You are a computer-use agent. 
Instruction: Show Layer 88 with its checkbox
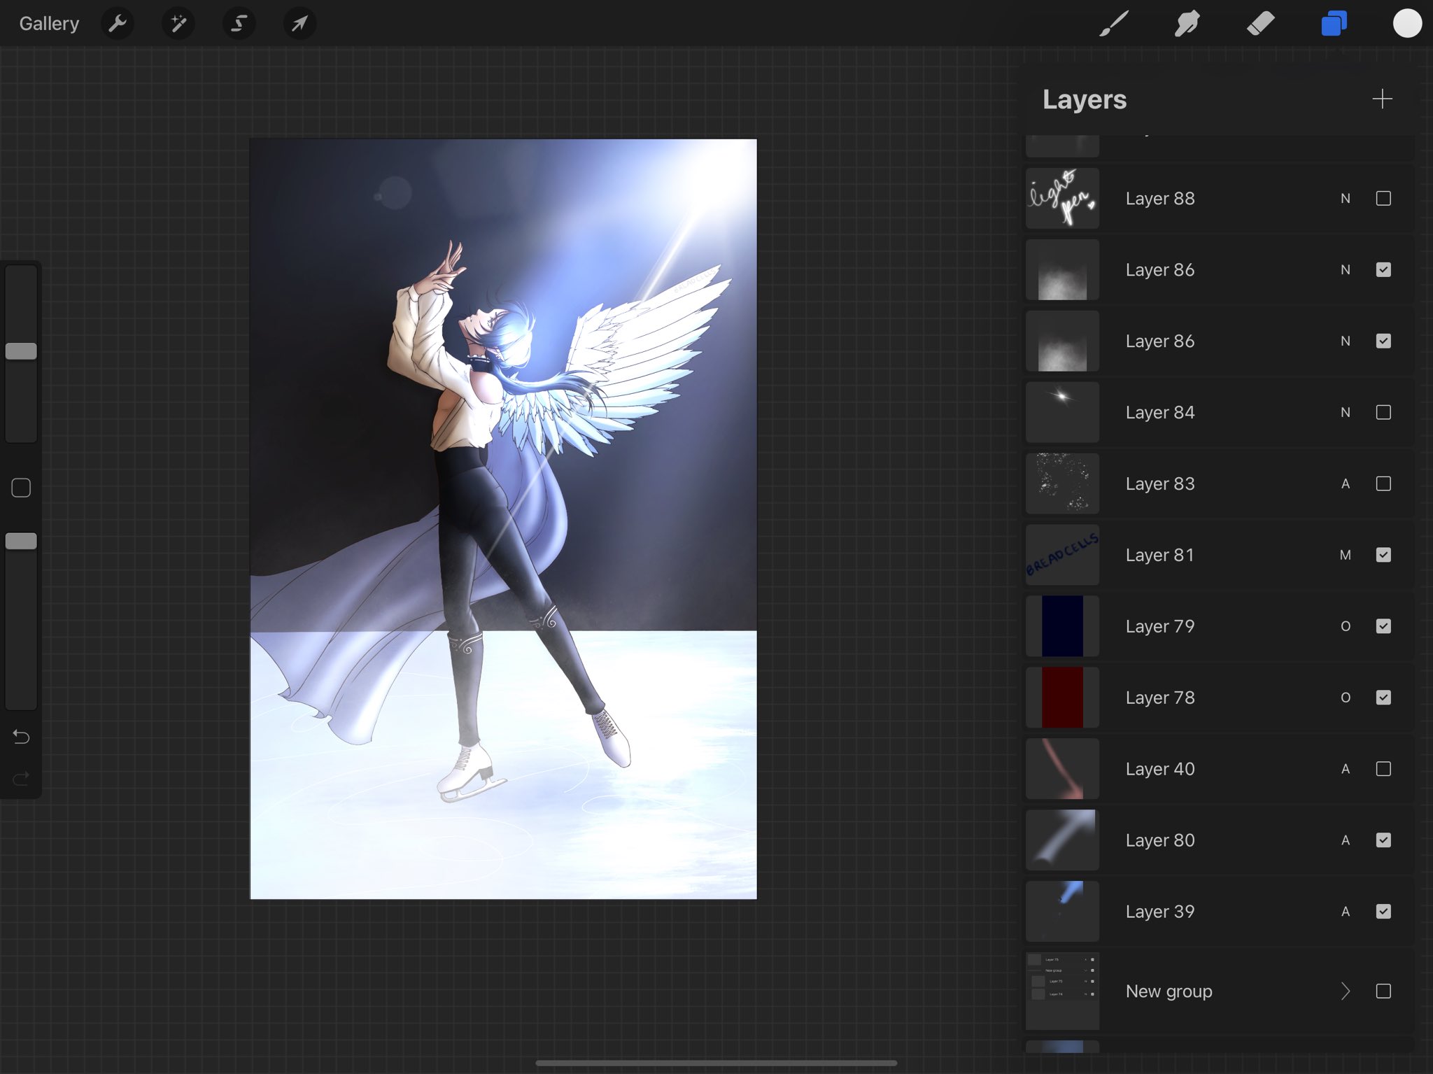[x=1383, y=199]
